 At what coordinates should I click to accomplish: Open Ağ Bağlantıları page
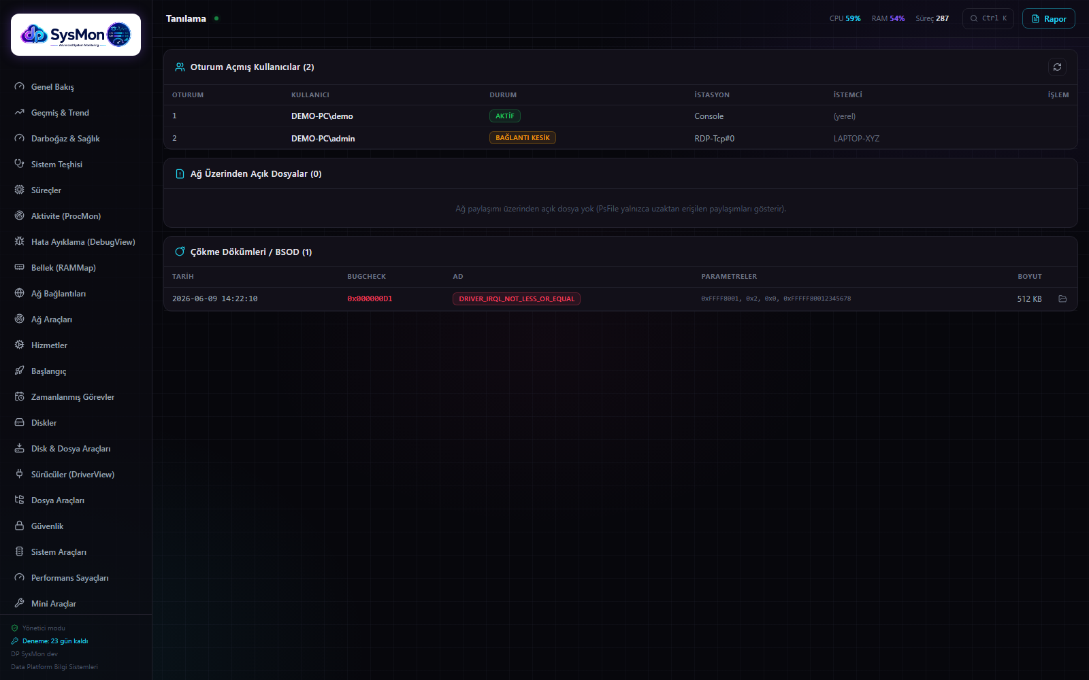(x=76, y=294)
